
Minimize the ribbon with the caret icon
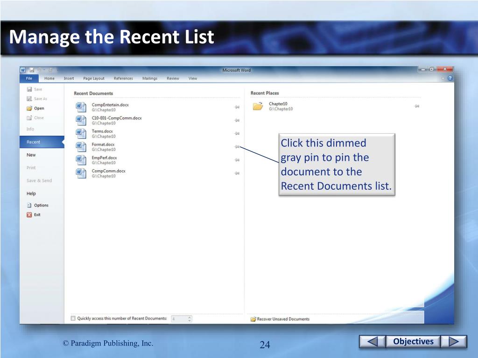tap(443, 78)
